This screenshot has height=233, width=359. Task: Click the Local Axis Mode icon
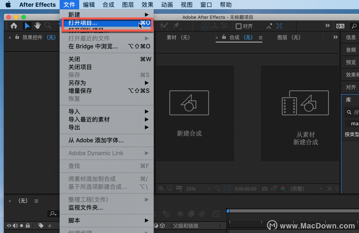click(205, 26)
